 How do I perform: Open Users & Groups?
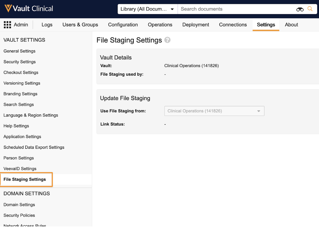[x=80, y=25]
